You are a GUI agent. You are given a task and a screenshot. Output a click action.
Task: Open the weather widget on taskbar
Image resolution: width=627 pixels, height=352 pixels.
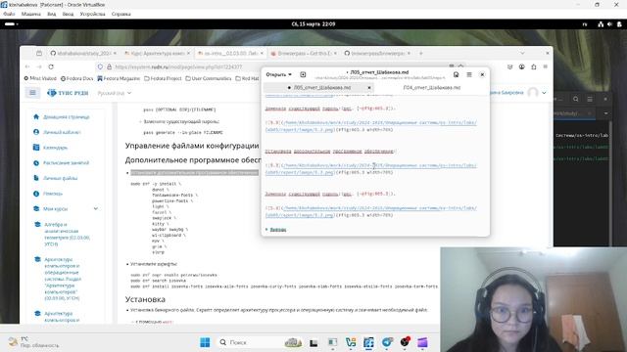[x=34, y=342]
